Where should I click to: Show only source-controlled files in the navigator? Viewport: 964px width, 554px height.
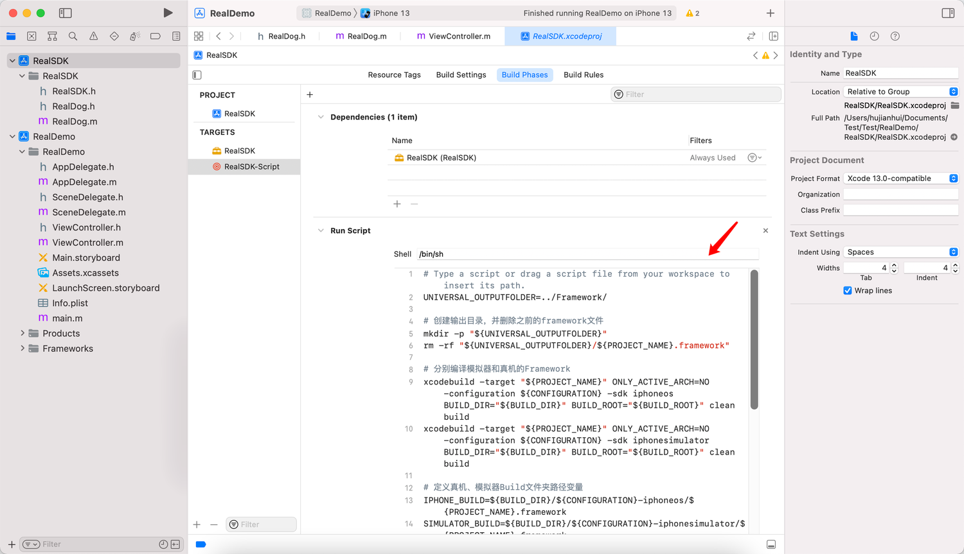(175, 544)
